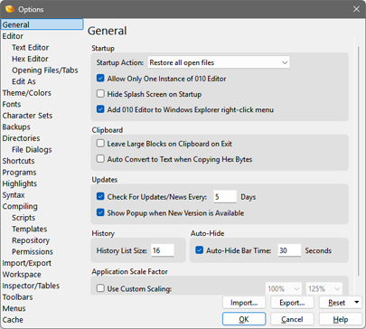Open Shortcuts options page

(18, 161)
